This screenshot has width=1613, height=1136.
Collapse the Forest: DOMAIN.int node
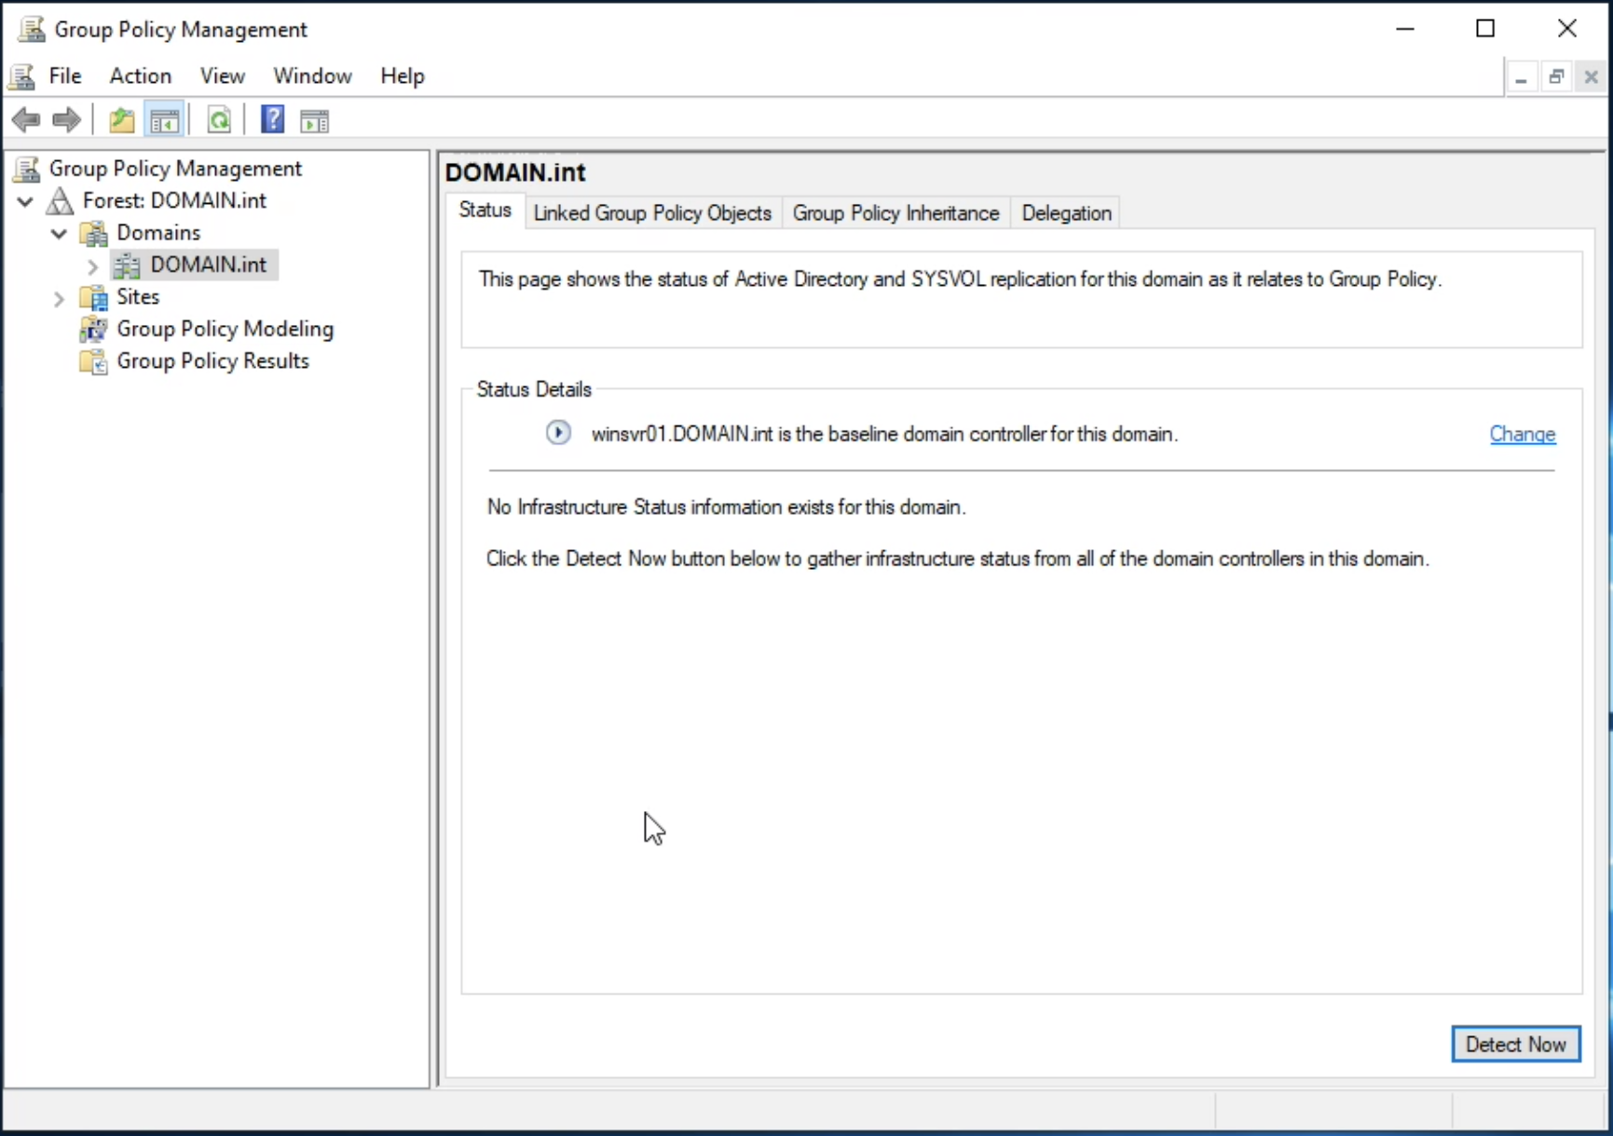coord(25,201)
